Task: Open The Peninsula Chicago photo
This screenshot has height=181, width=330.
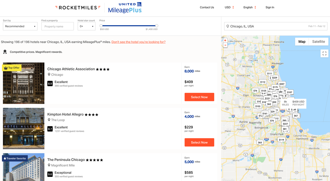Action: tap(24, 167)
